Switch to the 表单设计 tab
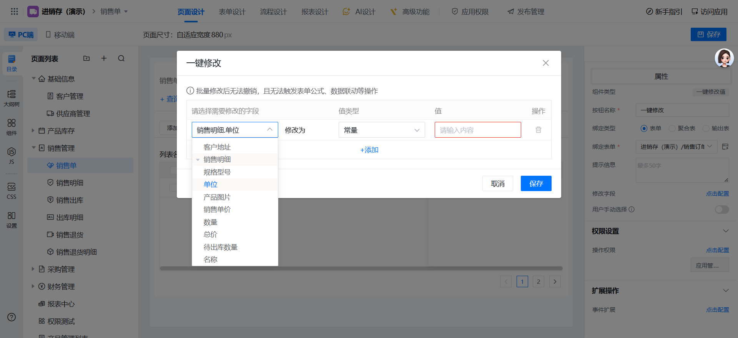Viewport: 738px width, 338px height. [x=232, y=12]
